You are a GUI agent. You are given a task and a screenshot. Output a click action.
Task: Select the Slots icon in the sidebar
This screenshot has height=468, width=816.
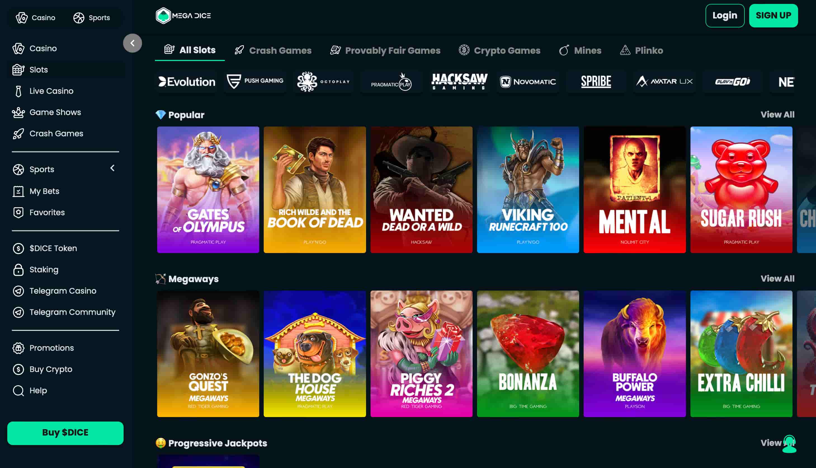[18, 69]
